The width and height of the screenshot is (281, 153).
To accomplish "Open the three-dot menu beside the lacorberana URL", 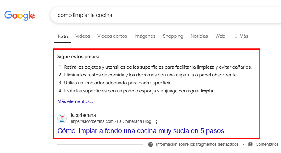I will coord(156,122).
